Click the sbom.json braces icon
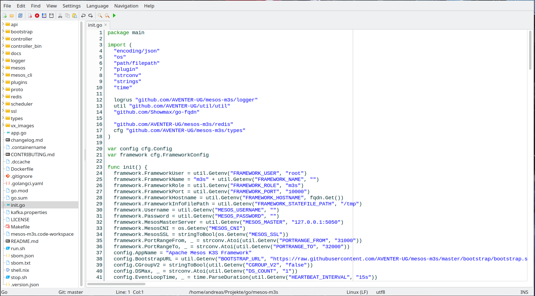 8,256
